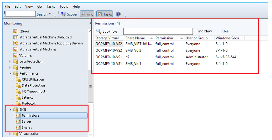The image size is (272, 140).
Task: Collapse the SMB tree node
Action: [x=10, y=110]
